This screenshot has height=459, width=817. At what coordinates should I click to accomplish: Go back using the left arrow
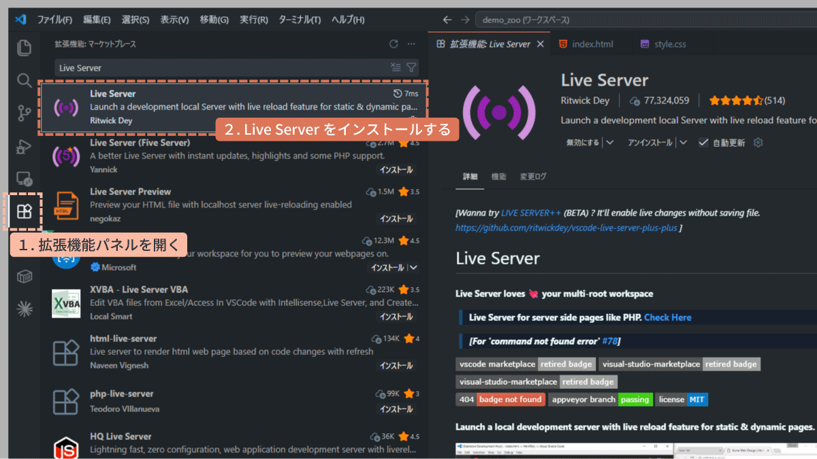pyautogui.click(x=447, y=20)
